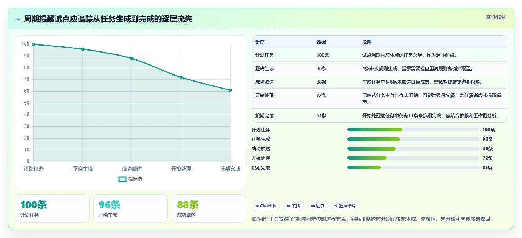The width and height of the screenshot is (522, 238).
Task: Open the 88条 成功触达 stat card
Action: tap(209, 208)
